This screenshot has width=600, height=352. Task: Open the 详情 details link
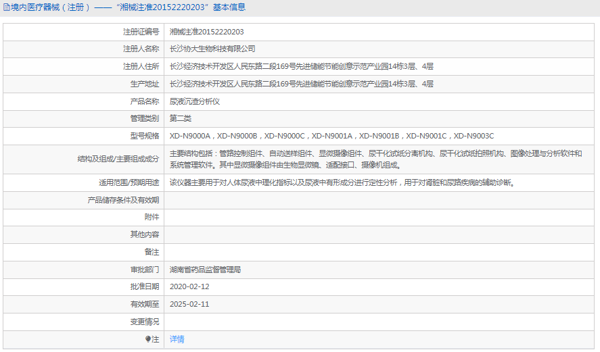[177, 339]
